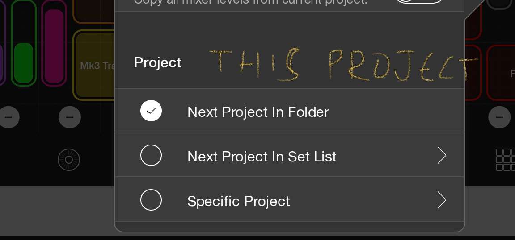Image resolution: width=515 pixels, height=240 pixels.
Task: Click the magenta mixer fader
Action: (54, 45)
